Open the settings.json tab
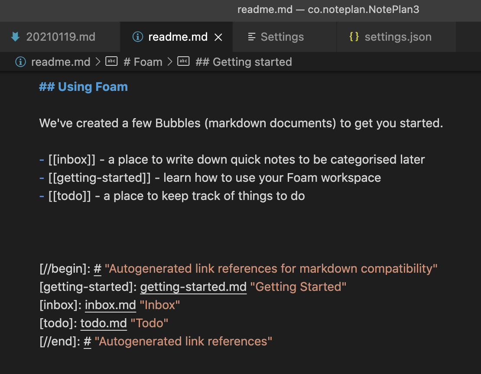 pyautogui.click(x=396, y=37)
